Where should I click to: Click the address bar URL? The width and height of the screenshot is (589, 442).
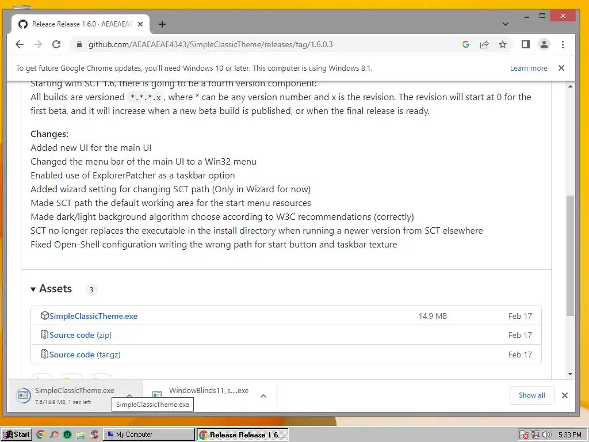[x=211, y=44]
